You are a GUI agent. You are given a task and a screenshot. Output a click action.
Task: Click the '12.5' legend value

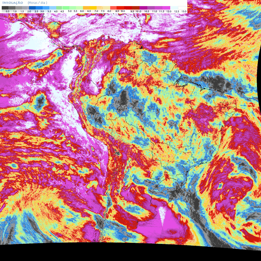[x=177, y=11]
